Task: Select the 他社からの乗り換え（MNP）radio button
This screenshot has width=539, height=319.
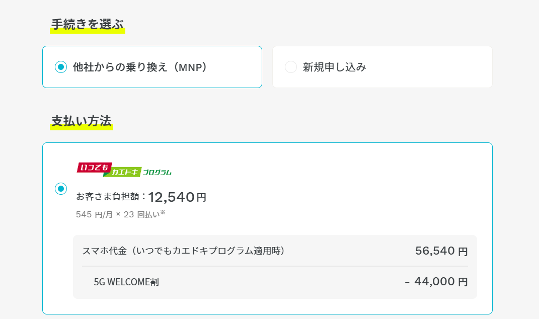Action: (x=60, y=66)
